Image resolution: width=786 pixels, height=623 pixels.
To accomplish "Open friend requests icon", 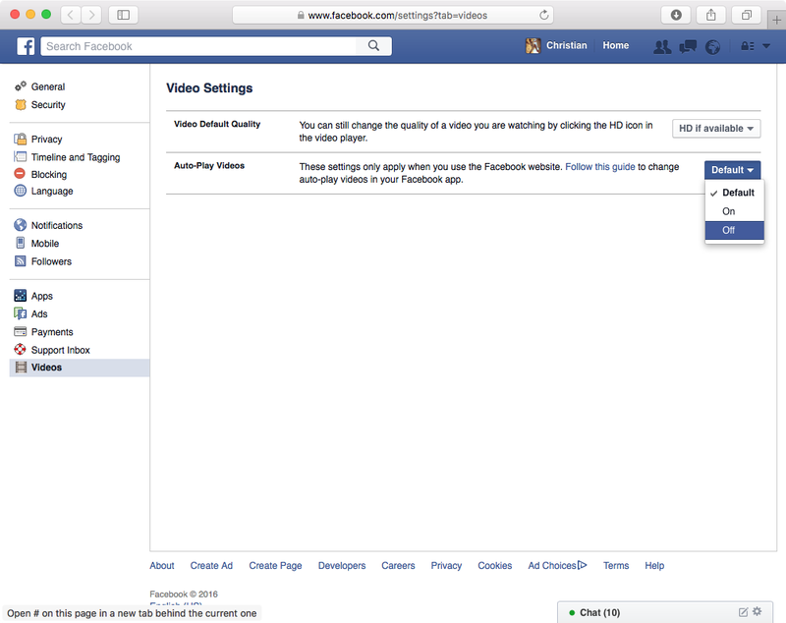I will (x=662, y=46).
